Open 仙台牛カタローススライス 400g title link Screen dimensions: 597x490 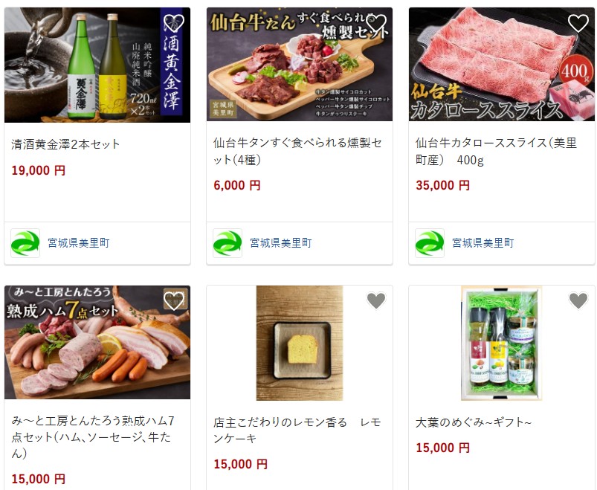(x=496, y=151)
